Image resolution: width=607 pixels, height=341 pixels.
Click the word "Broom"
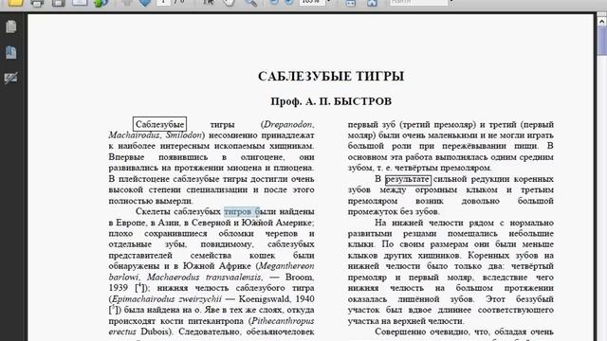tap(299, 278)
